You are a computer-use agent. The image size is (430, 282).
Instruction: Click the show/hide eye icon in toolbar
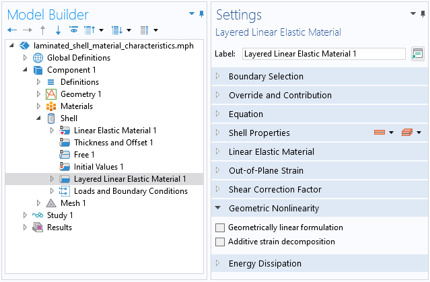73,30
